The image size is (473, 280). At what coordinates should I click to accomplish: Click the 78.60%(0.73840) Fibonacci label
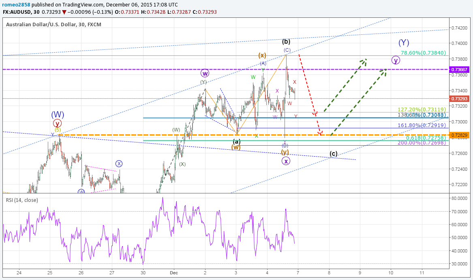click(x=423, y=53)
